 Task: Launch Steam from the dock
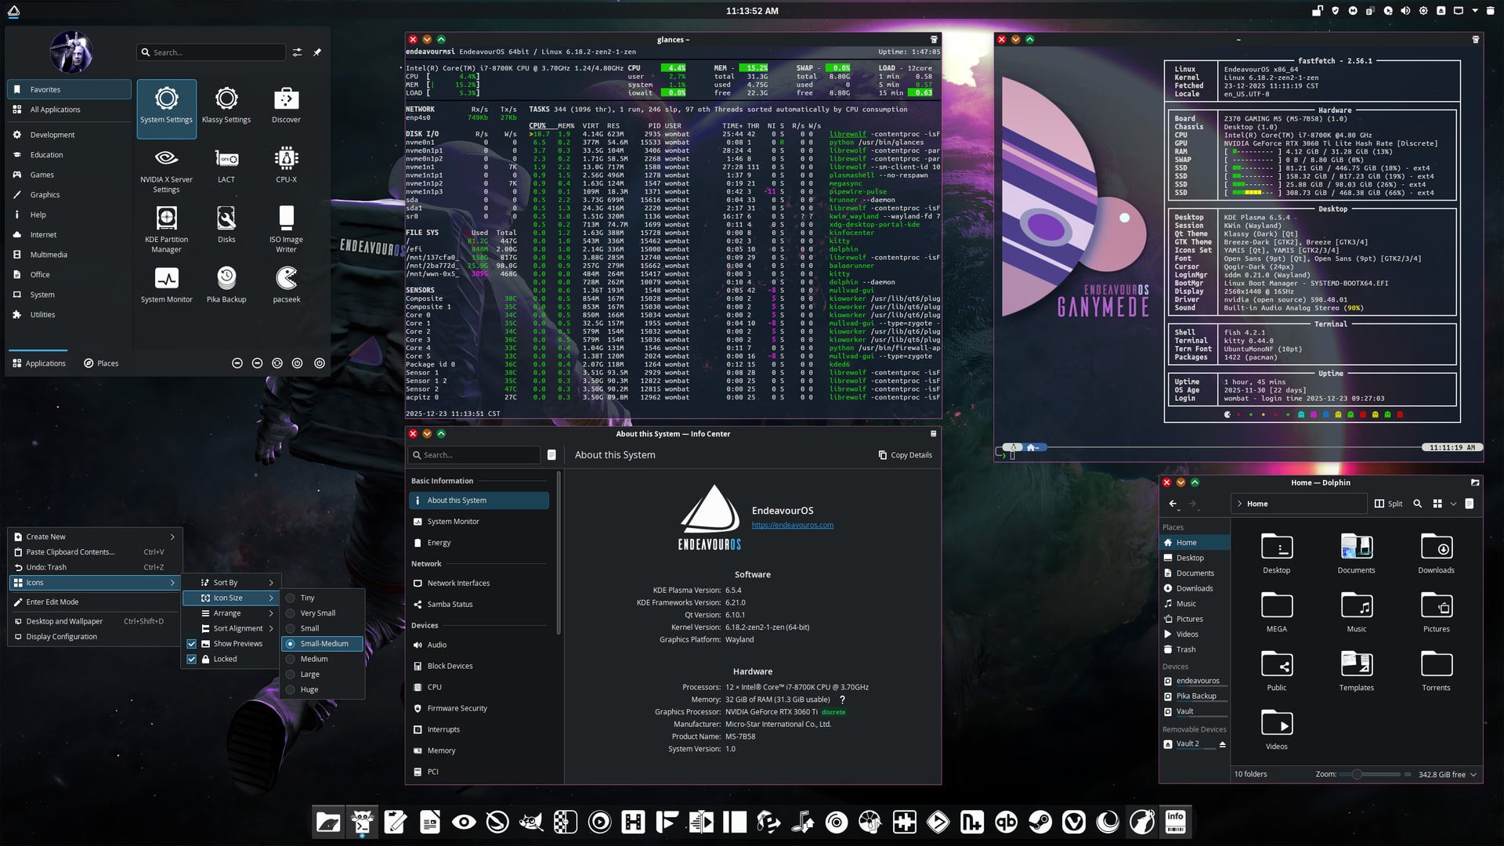tap(1040, 822)
